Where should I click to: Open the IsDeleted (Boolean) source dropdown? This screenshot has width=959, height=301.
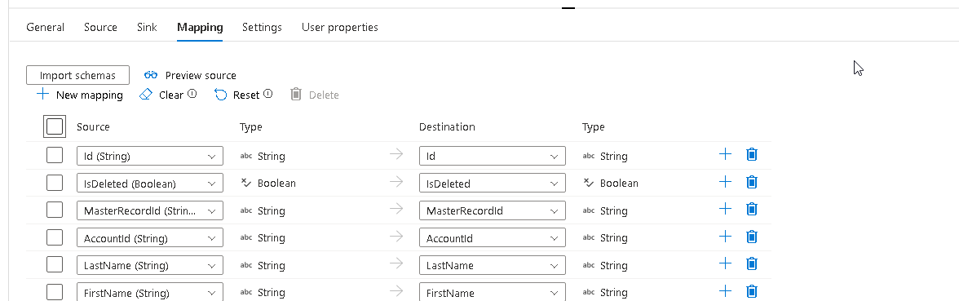tap(150, 184)
